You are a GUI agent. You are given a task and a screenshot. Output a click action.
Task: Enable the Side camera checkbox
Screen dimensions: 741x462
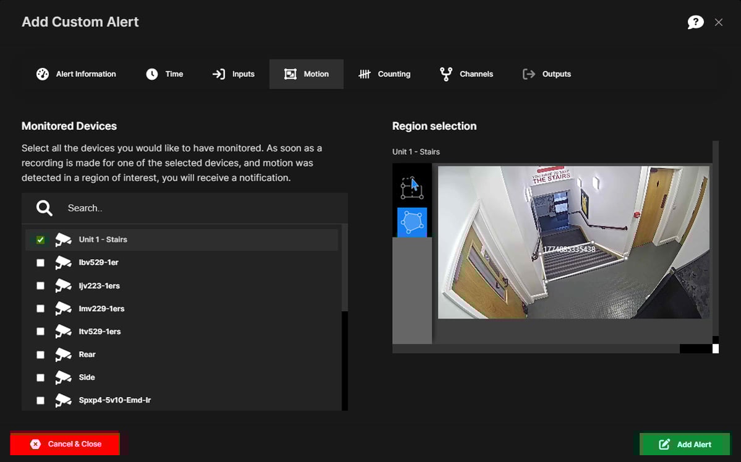(41, 377)
